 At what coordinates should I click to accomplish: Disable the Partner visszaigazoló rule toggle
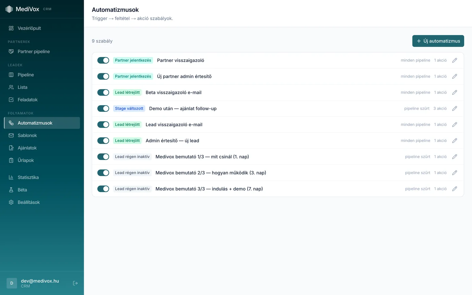click(x=103, y=60)
